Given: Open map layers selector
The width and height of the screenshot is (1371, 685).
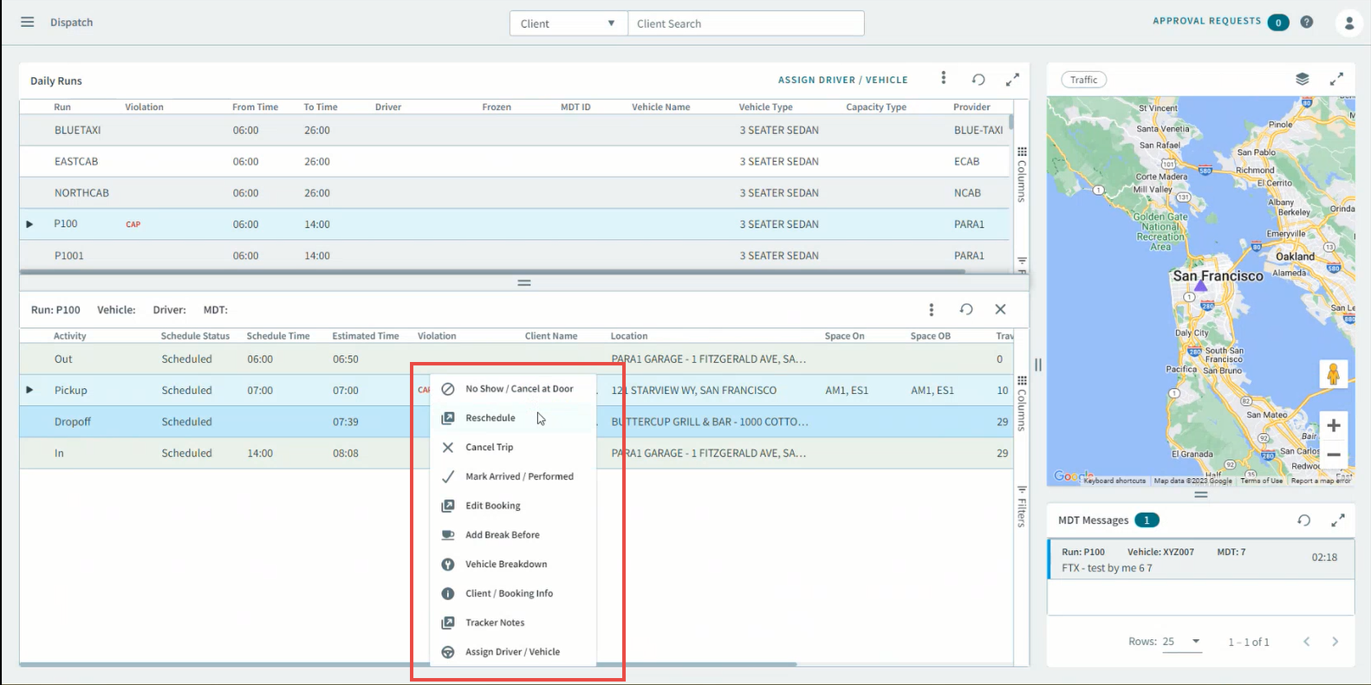Looking at the screenshot, I should coord(1302,79).
